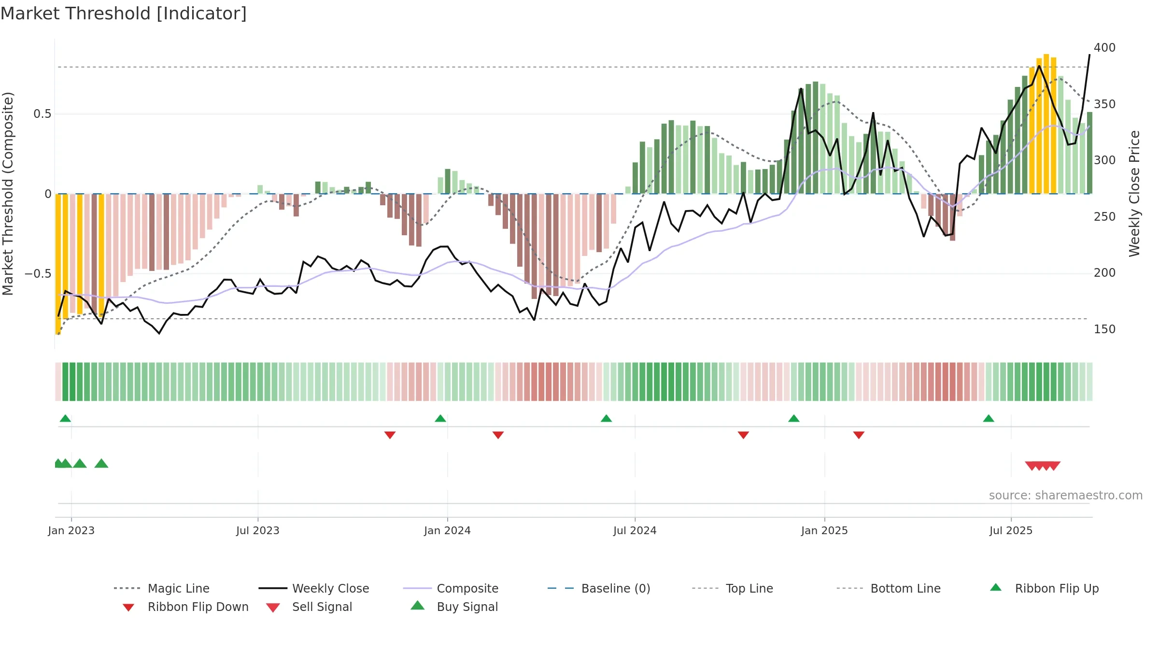
Task: Click the red flip-down triangle in February 2025
Action: click(859, 435)
